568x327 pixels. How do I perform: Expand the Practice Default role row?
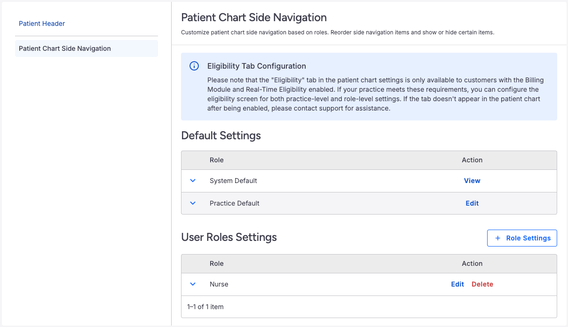[193, 203]
